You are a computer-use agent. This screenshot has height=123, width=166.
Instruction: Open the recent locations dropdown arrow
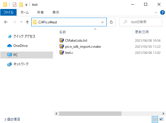pyautogui.click(x=21, y=22)
